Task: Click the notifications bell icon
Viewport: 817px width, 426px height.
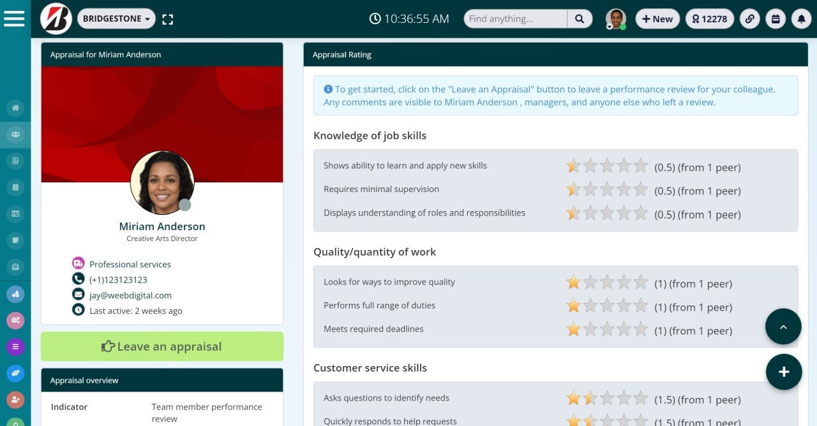Action: pyautogui.click(x=801, y=18)
